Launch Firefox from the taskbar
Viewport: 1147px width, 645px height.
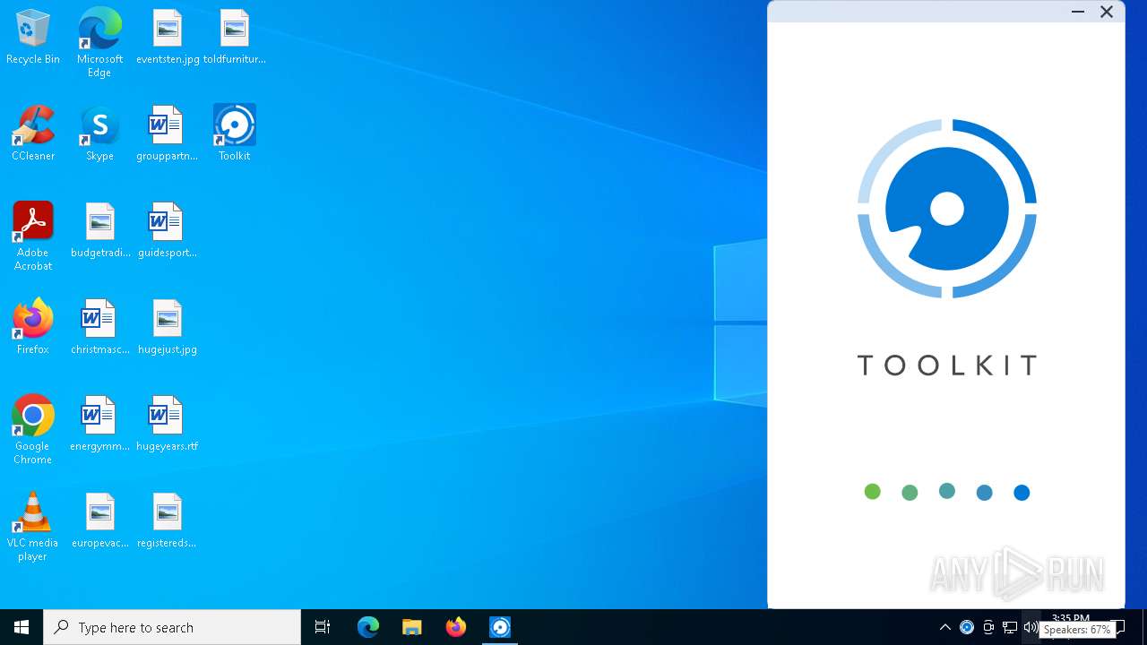coord(456,627)
